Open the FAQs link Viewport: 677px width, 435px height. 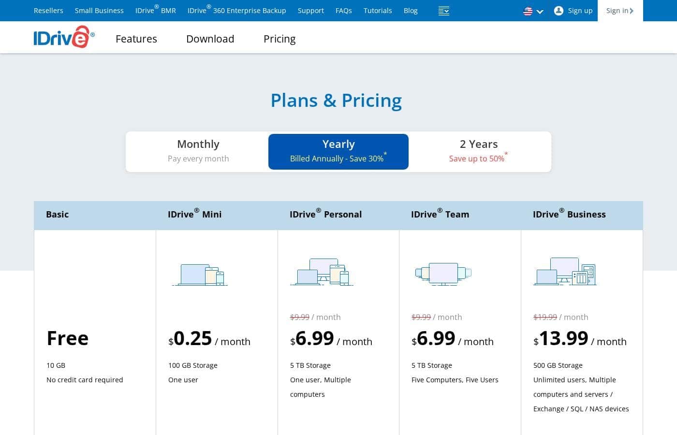(344, 11)
